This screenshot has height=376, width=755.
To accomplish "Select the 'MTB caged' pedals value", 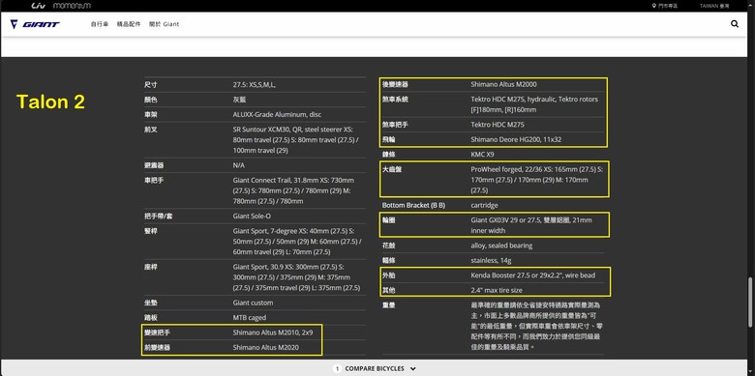I will pyautogui.click(x=250, y=318).
